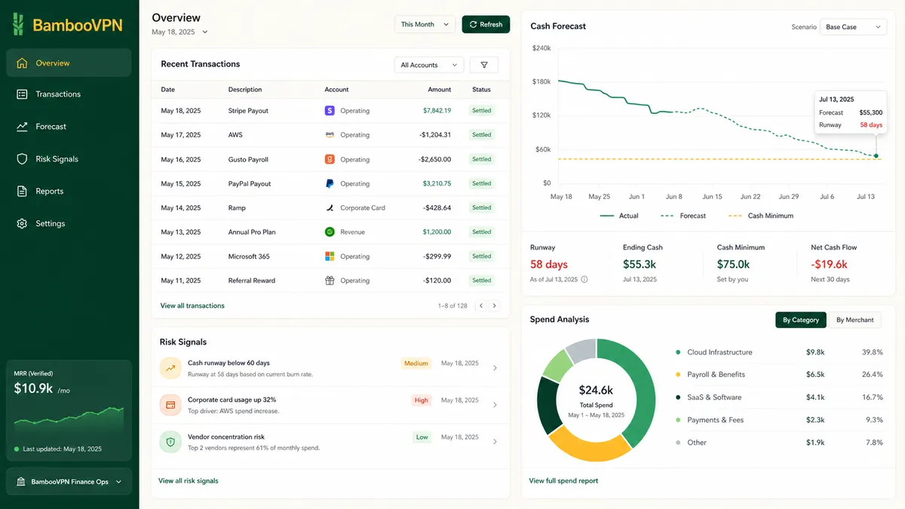Click the Refresh button

486,24
